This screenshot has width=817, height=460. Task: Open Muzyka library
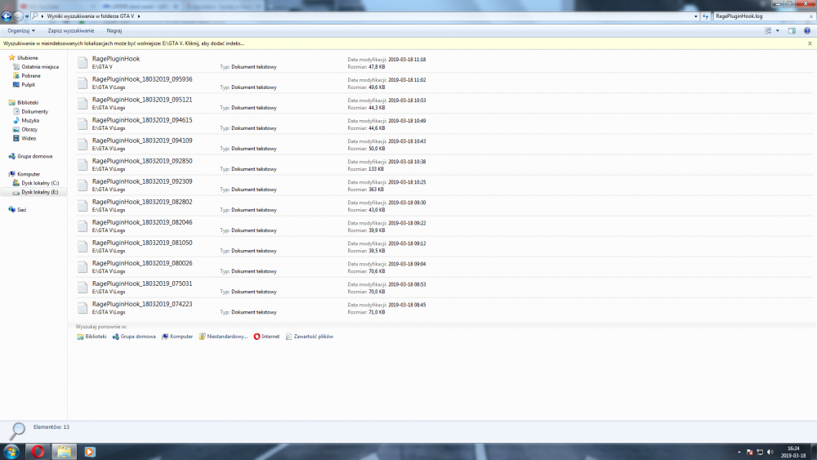(30, 120)
